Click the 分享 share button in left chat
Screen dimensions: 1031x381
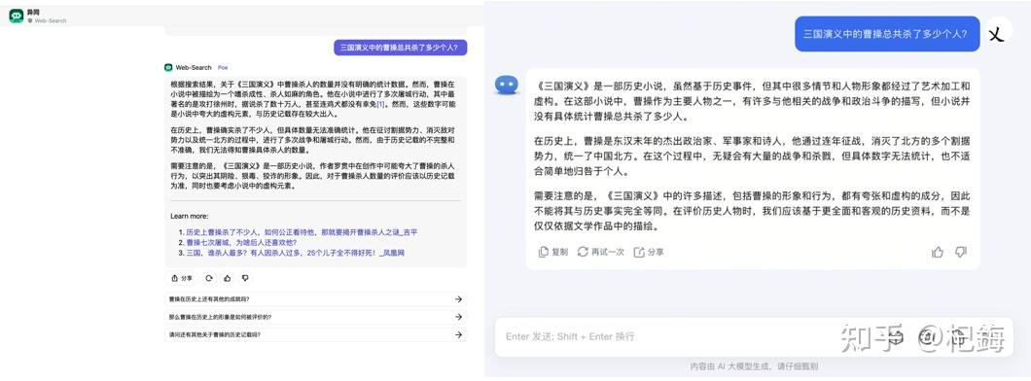182,278
